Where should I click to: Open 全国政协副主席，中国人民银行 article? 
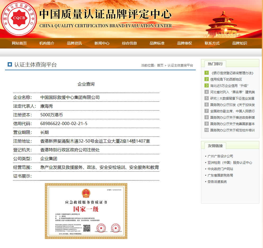233,111
